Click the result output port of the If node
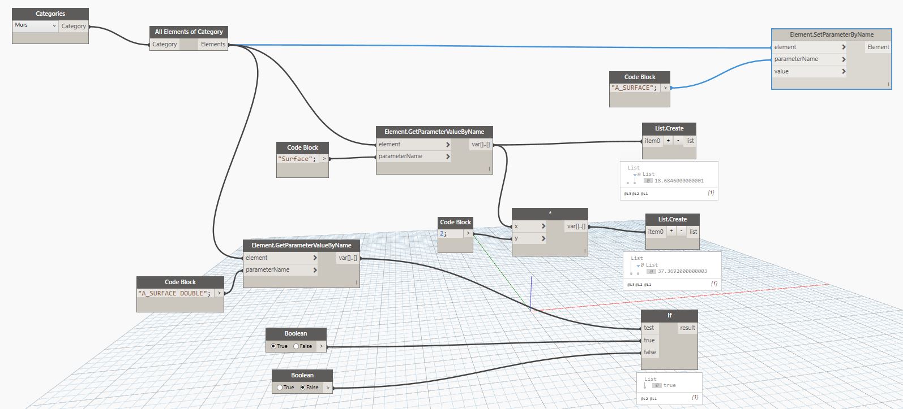The image size is (903, 409). click(x=687, y=328)
